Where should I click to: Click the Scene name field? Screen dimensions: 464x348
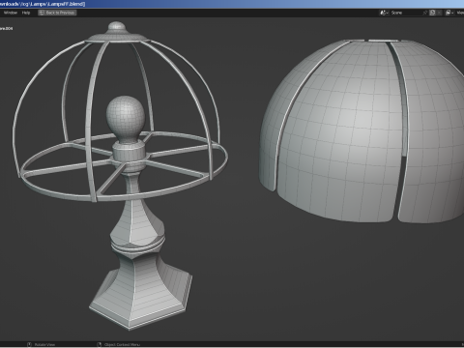[405, 13]
